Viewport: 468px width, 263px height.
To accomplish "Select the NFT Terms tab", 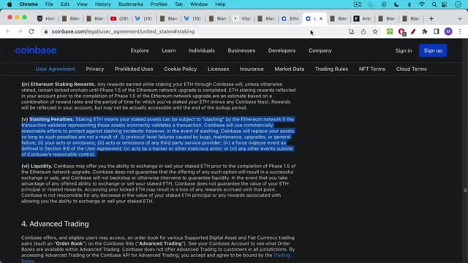I will click(372, 69).
